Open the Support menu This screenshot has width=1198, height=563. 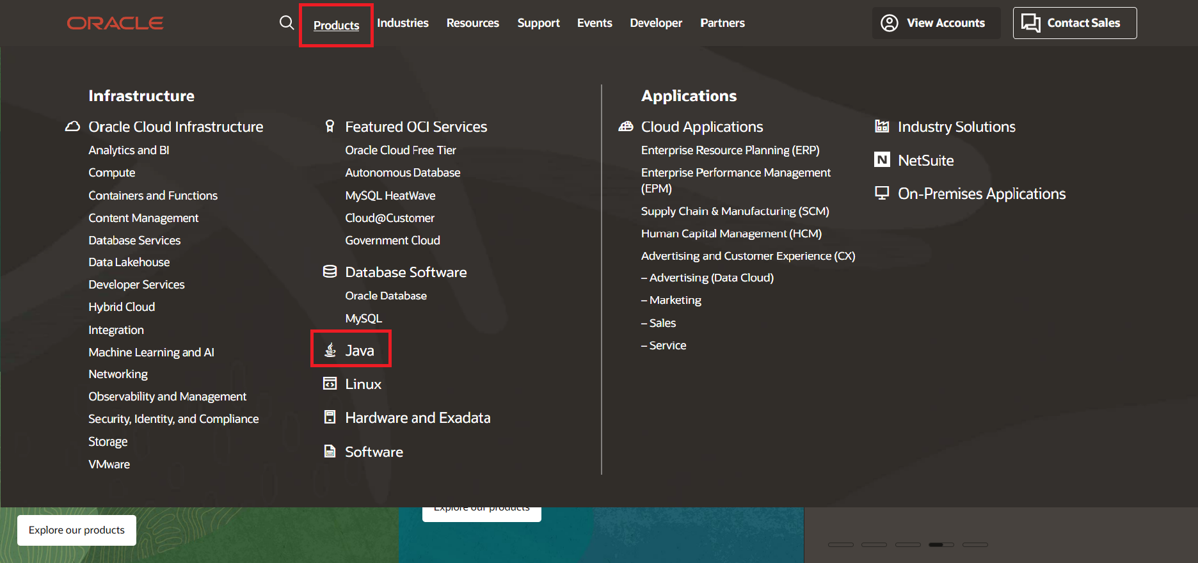pyautogui.click(x=538, y=23)
